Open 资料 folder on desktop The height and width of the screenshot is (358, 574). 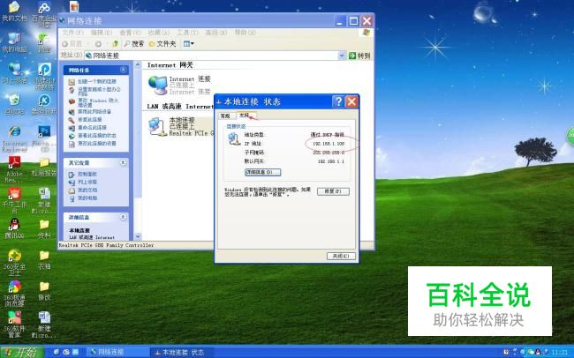tap(44, 228)
